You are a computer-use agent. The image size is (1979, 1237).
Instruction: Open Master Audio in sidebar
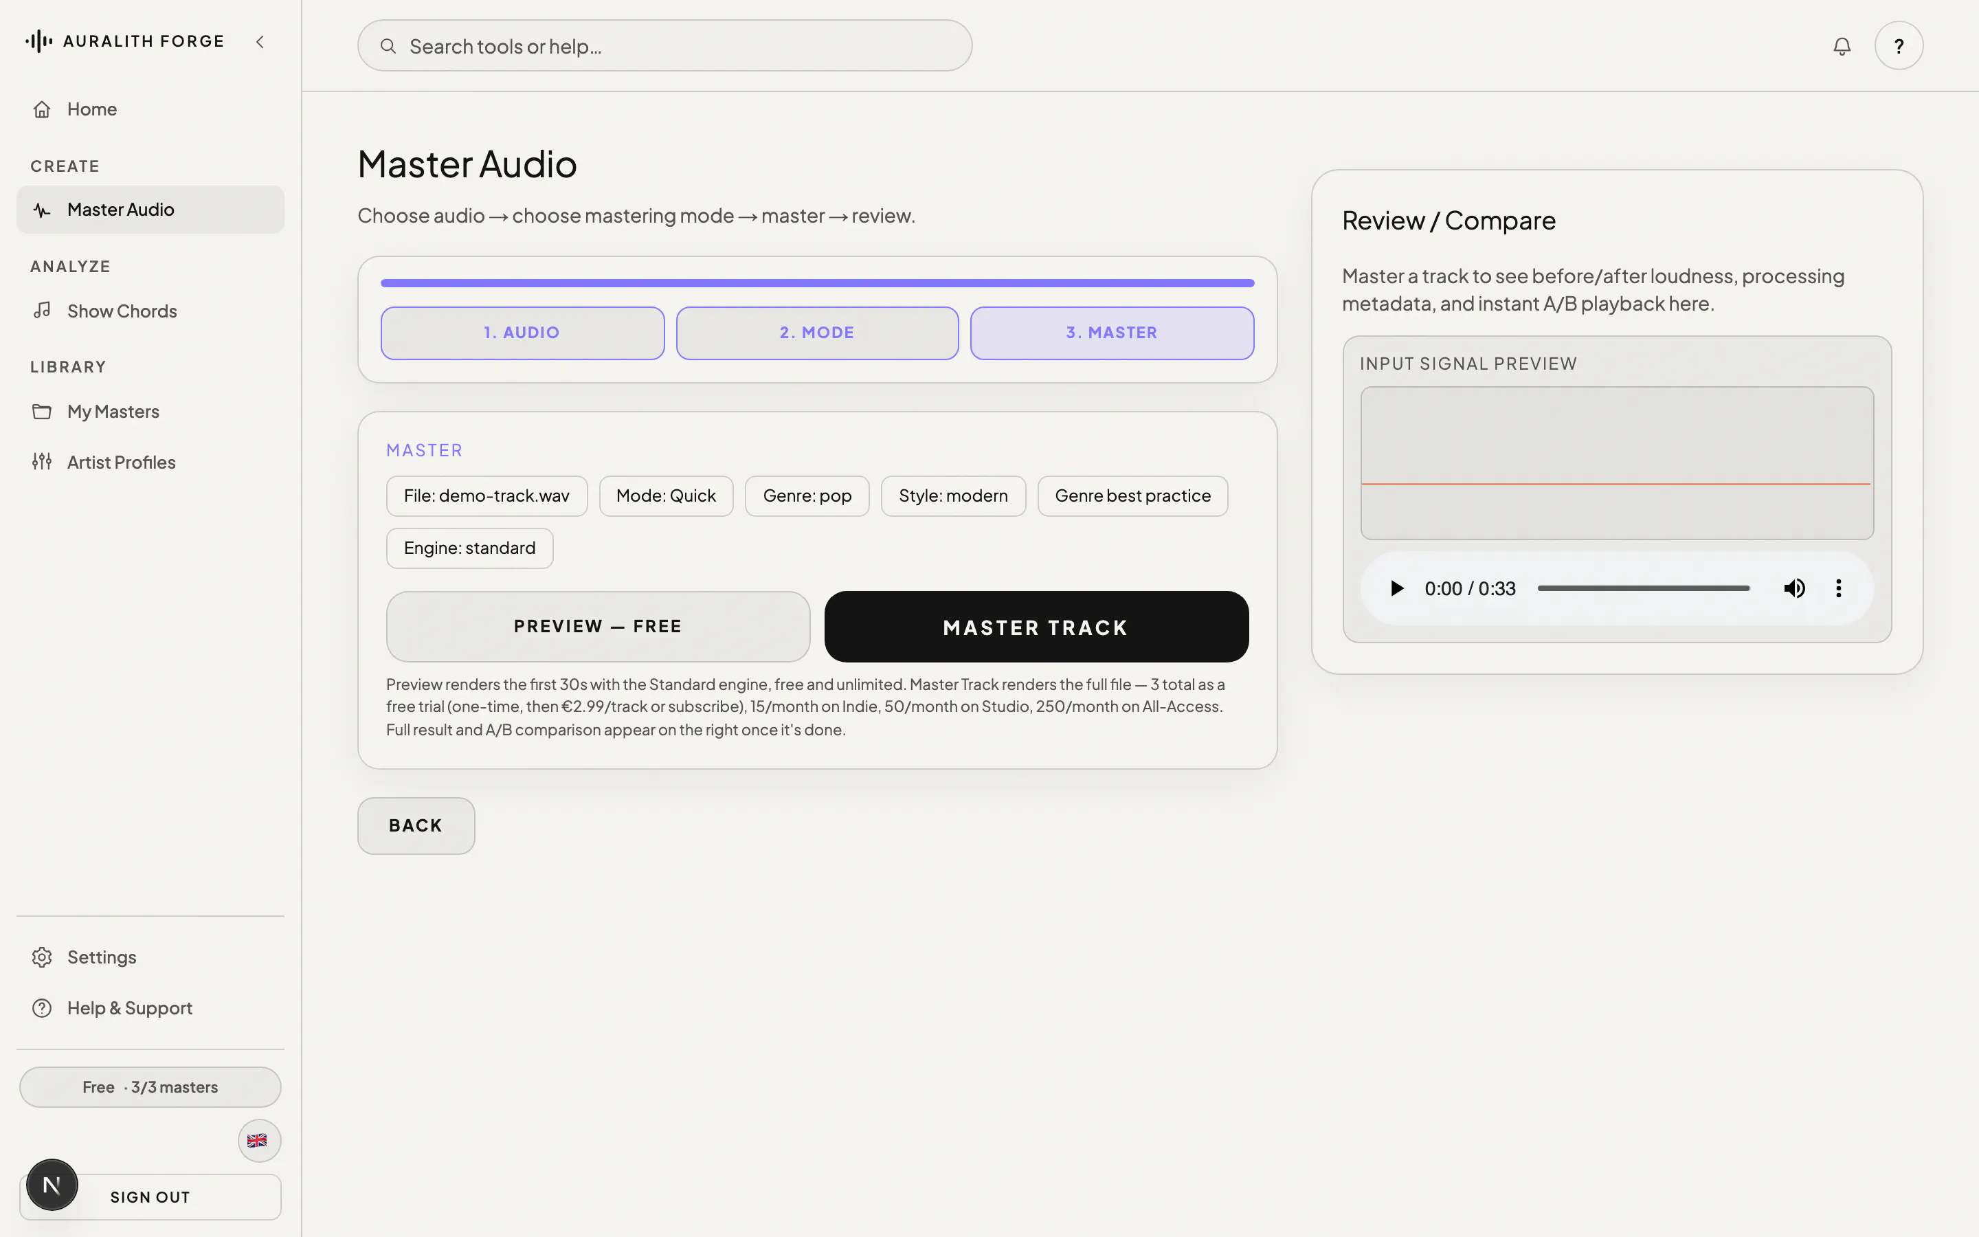[x=150, y=210]
